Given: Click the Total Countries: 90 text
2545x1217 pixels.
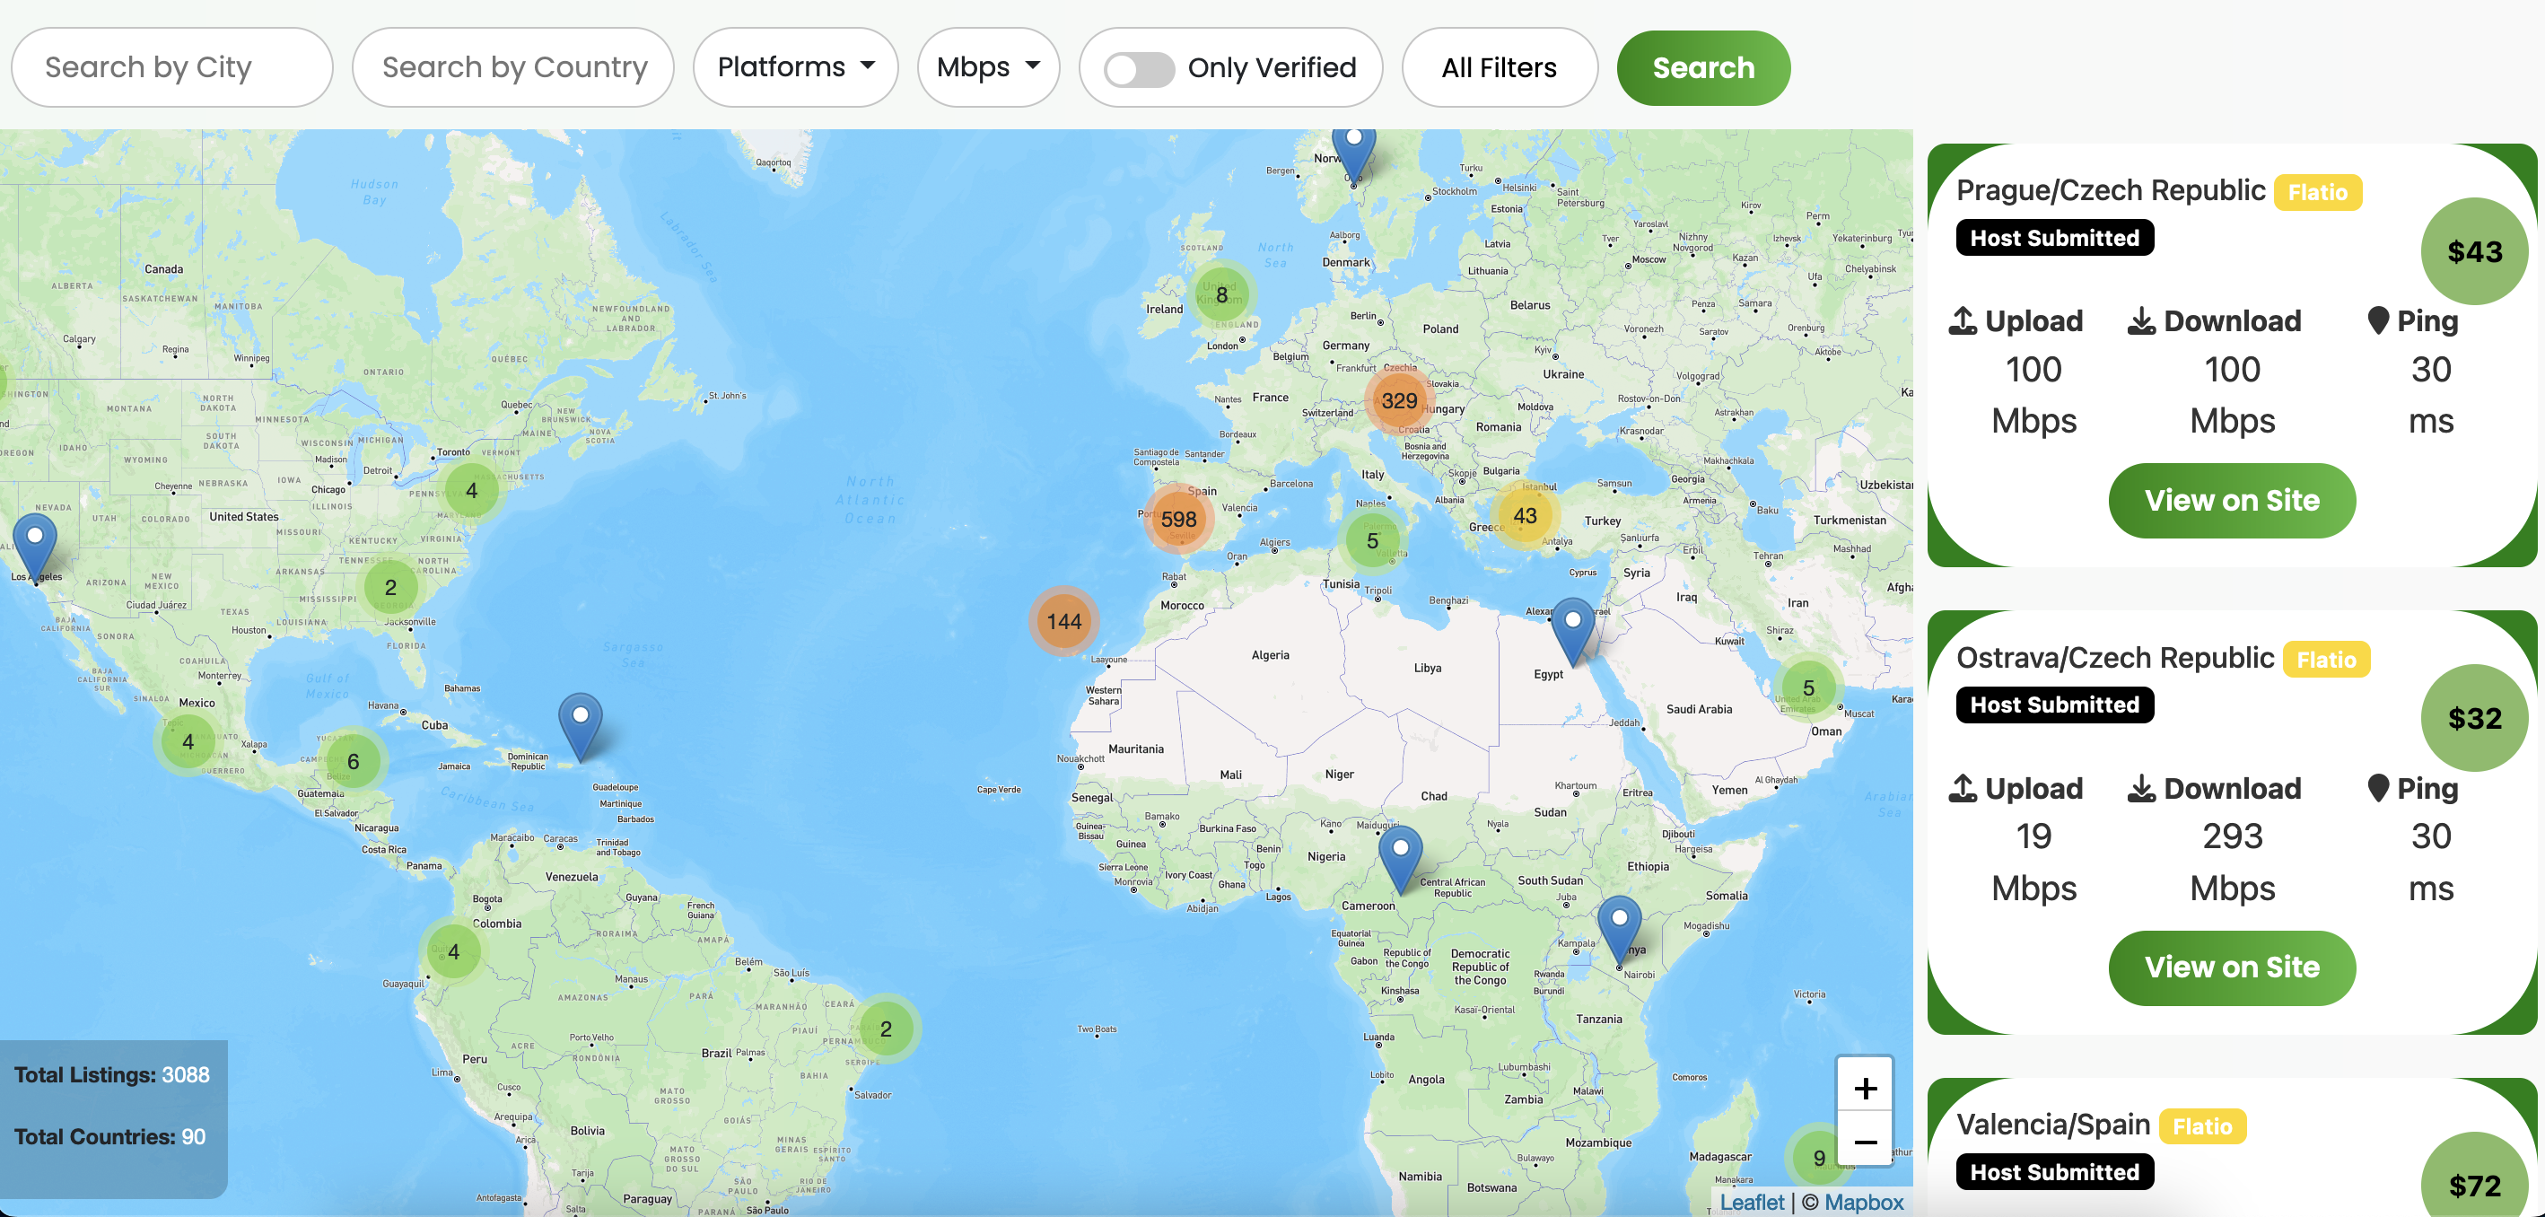Looking at the screenshot, I should point(109,1137).
